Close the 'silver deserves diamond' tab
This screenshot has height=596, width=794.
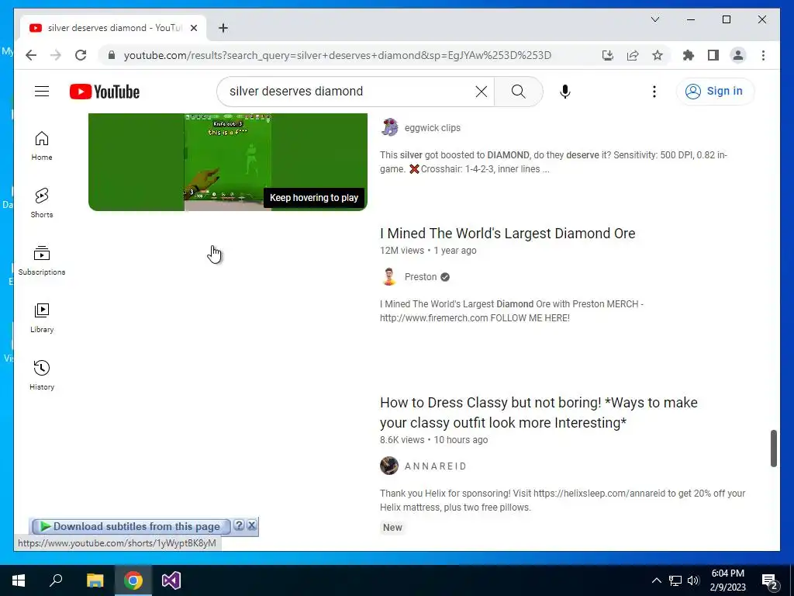point(193,28)
